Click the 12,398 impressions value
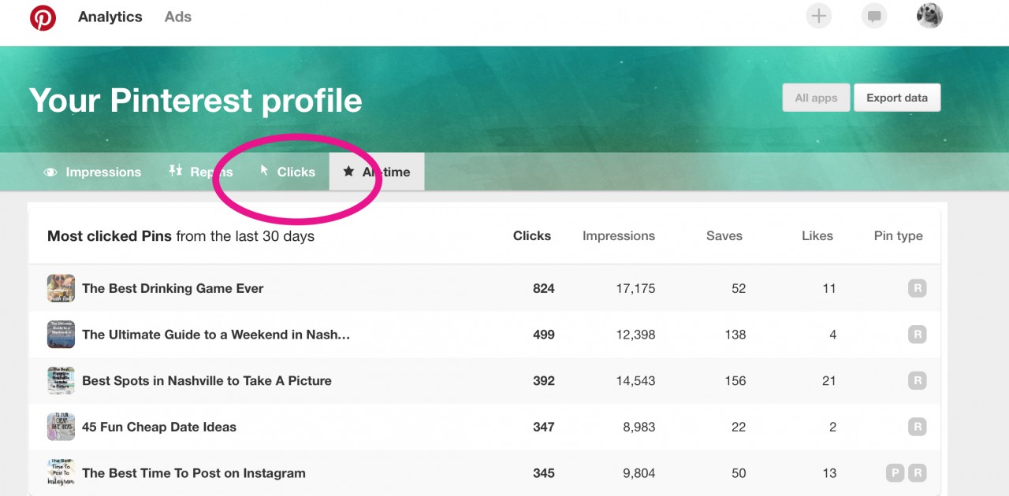This screenshot has width=1009, height=496. click(635, 335)
